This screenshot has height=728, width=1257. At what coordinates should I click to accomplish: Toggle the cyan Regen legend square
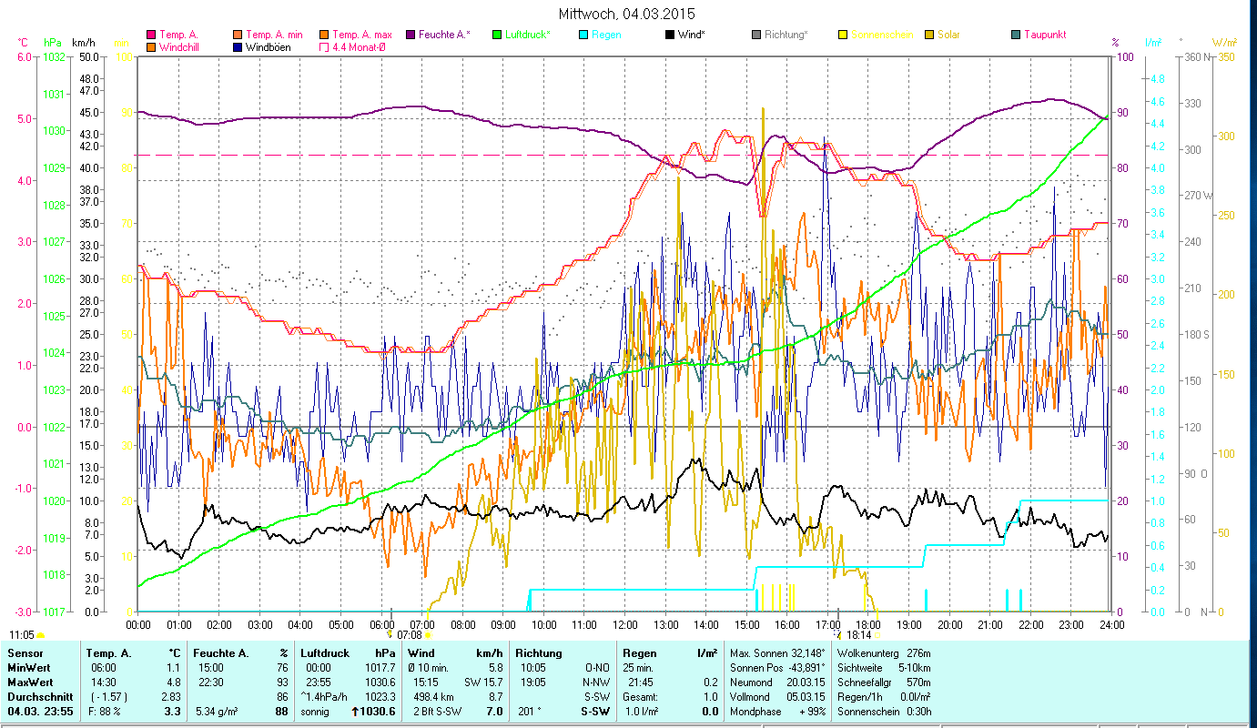[584, 35]
